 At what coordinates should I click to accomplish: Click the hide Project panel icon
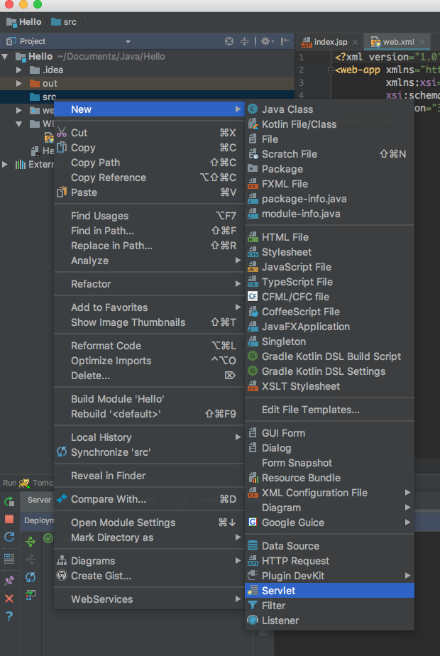tap(285, 41)
